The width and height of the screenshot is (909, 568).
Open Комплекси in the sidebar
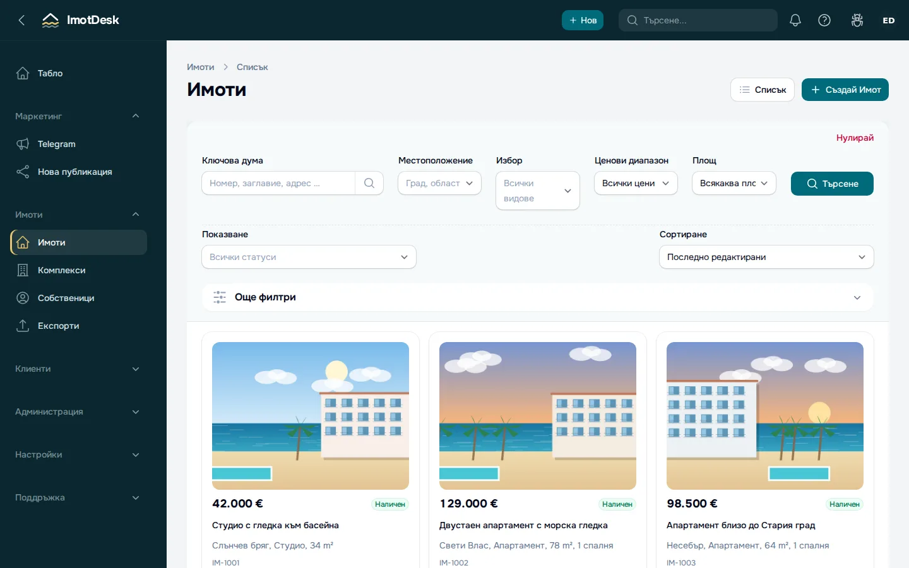pos(78,270)
